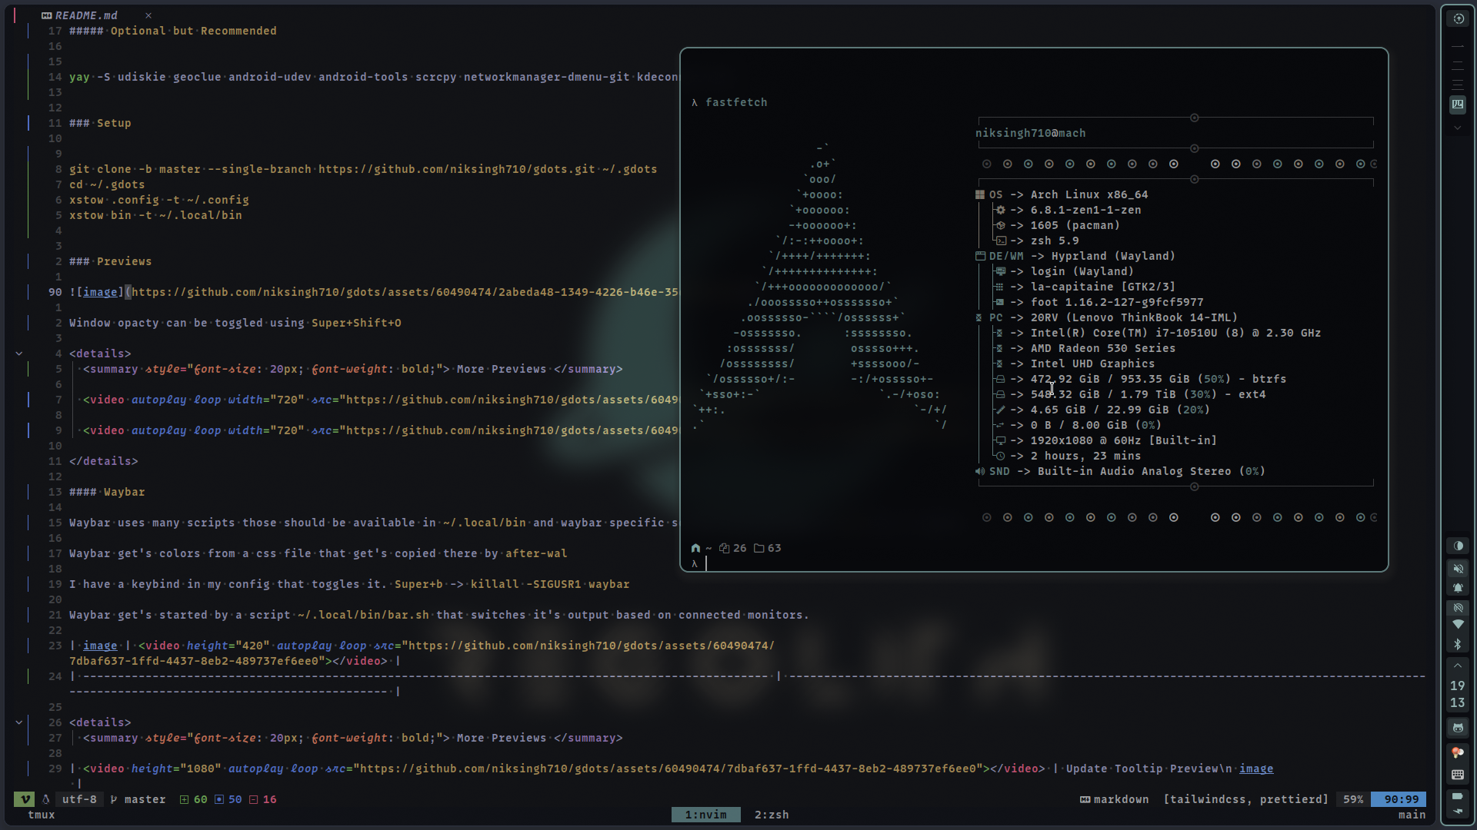Open the image link after Update Tooltip Preview
Viewport: 1477px width, 830px height.
click(x=1256, y=769)
